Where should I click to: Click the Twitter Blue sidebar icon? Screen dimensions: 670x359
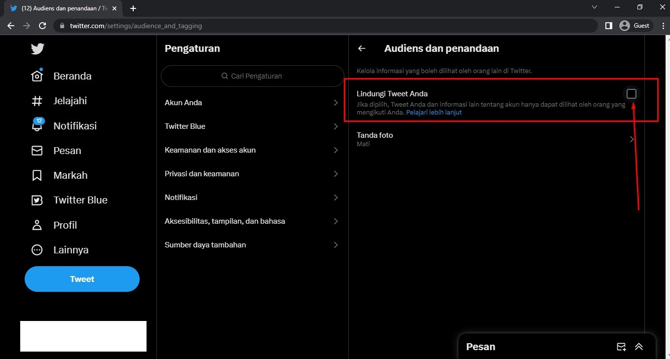click(37, 200)
